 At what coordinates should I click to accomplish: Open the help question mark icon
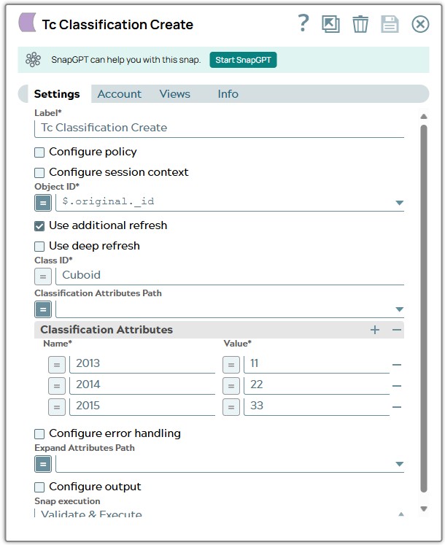pos(303,23)
